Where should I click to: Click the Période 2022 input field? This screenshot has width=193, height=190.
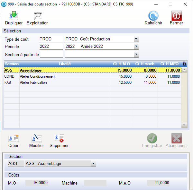[x=51, y=47]
